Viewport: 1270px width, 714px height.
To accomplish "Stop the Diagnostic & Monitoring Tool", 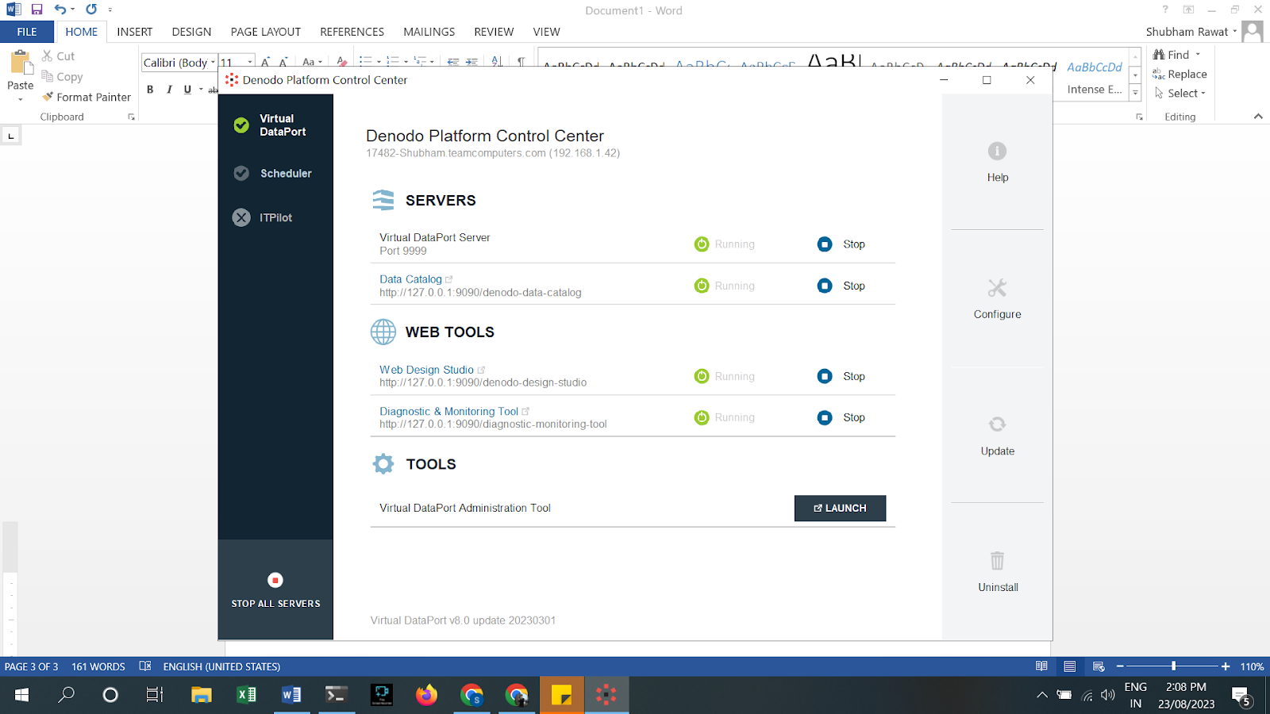I will 841,417.
